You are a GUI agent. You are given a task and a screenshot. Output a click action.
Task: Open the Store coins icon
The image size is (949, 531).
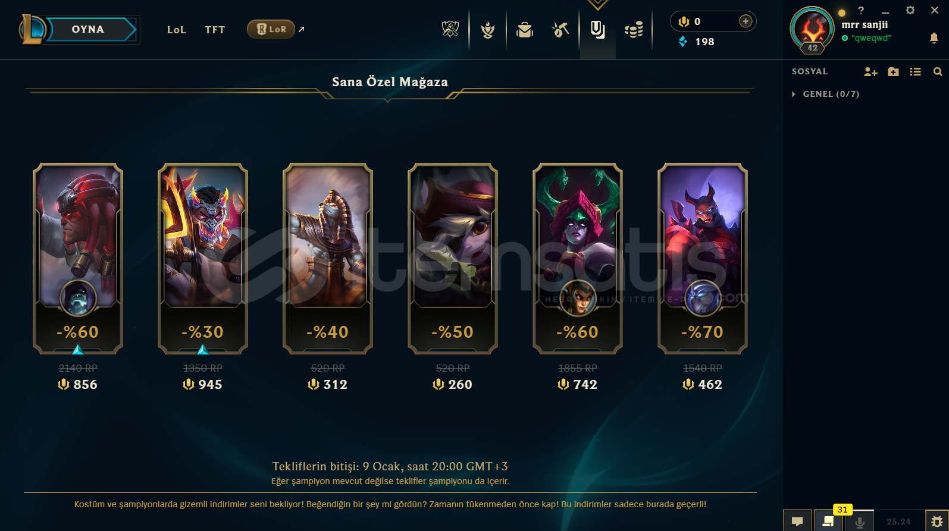pos(634,29)
